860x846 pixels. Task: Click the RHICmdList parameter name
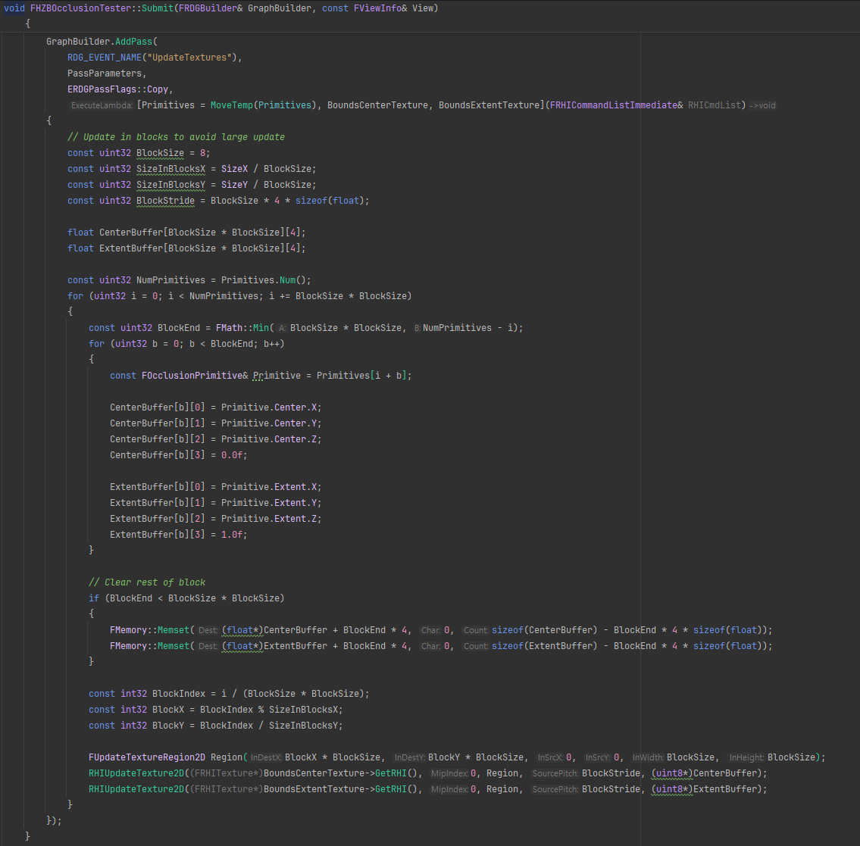[714, 105]
